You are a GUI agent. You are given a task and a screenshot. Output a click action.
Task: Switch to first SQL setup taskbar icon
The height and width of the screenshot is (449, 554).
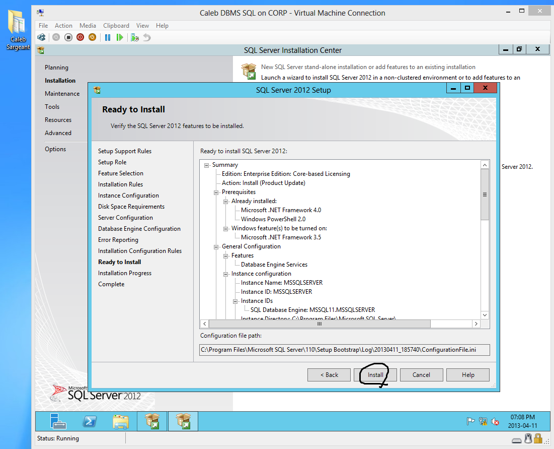pyautogui.click(x=152, y=421)
